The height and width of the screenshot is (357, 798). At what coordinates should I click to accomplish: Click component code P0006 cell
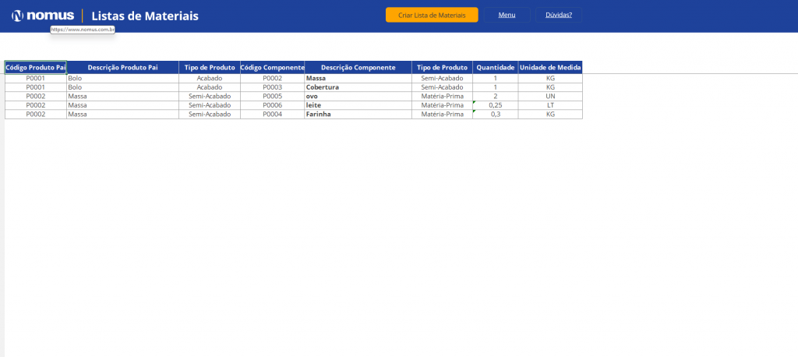272,105
